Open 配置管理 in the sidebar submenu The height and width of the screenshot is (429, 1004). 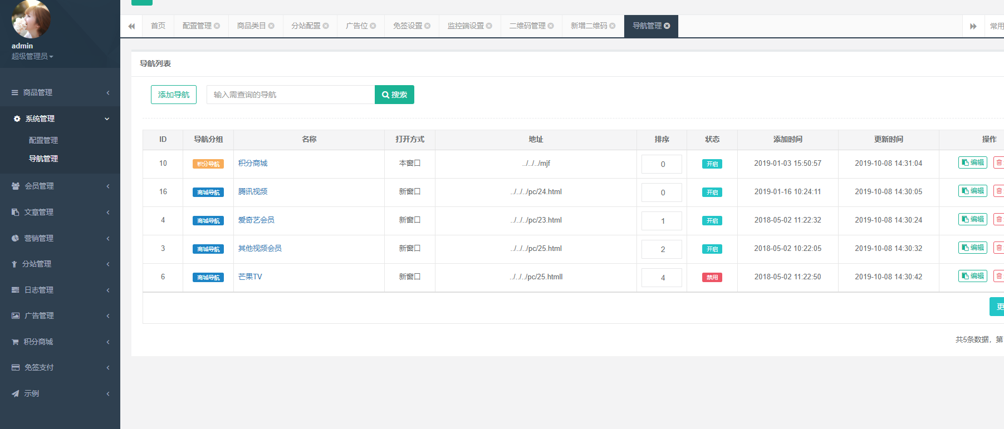tap(43, 141)
